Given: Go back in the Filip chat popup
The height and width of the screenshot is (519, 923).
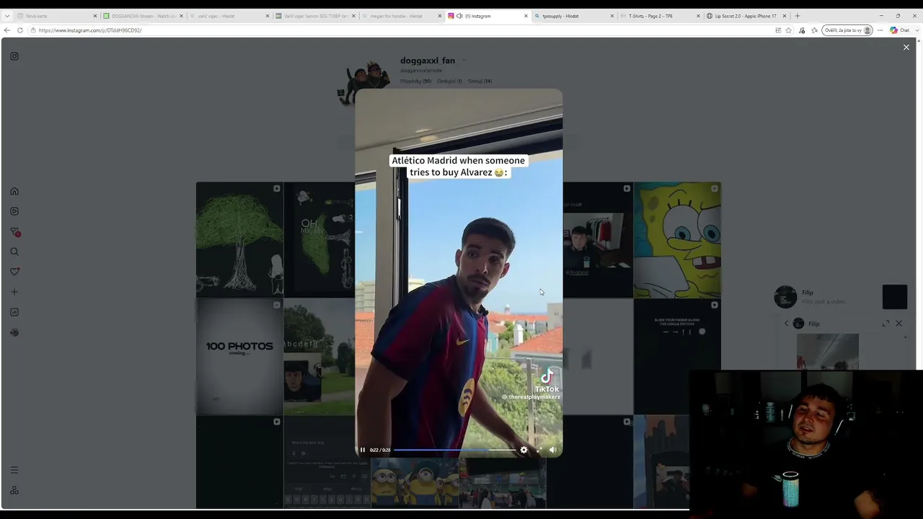Looking at the screenshot, I should click(x=786, y=324).
